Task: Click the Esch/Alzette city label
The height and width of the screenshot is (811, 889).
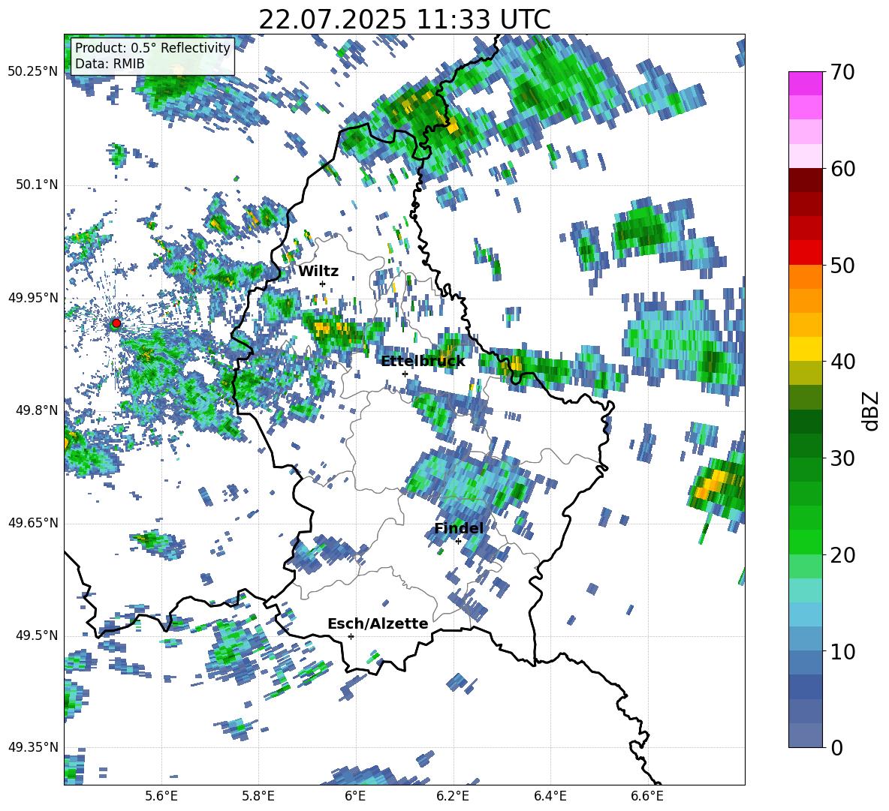Action: coord(378,624)
